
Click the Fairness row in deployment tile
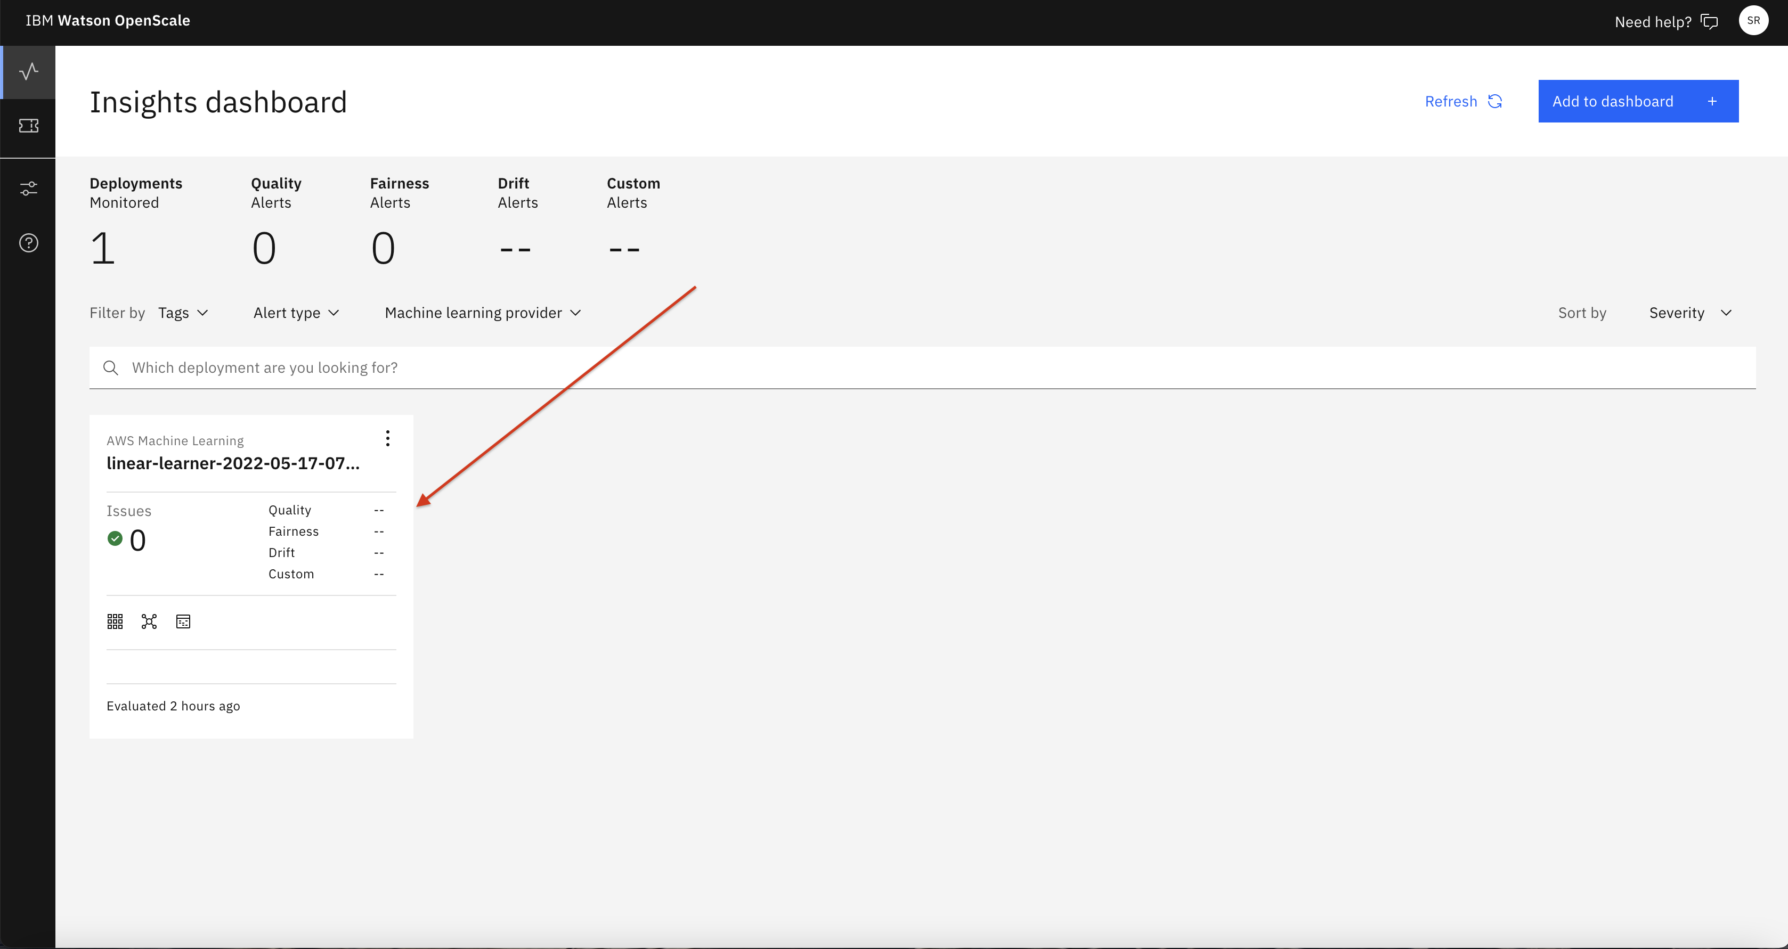326,531
